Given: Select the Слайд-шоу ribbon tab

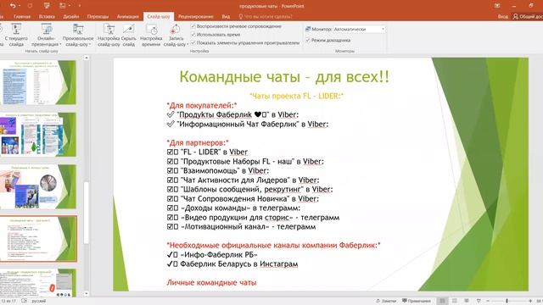Looking at the screenshot, I should [159, 16].
